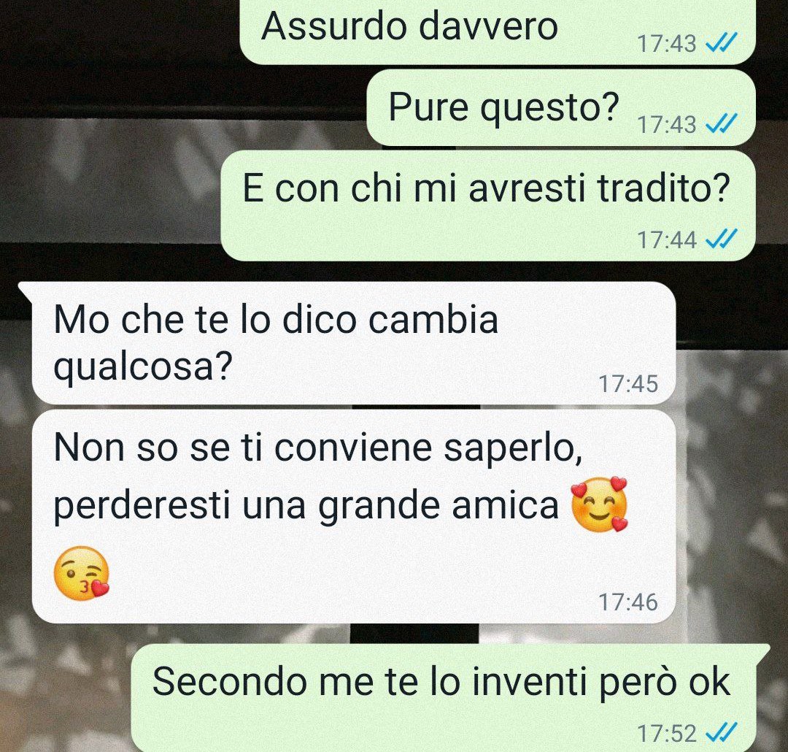Viewport: 788px width, 752px height.
Task: Tap the word 'qualcosa?' in received message
Action: point(143,369)
